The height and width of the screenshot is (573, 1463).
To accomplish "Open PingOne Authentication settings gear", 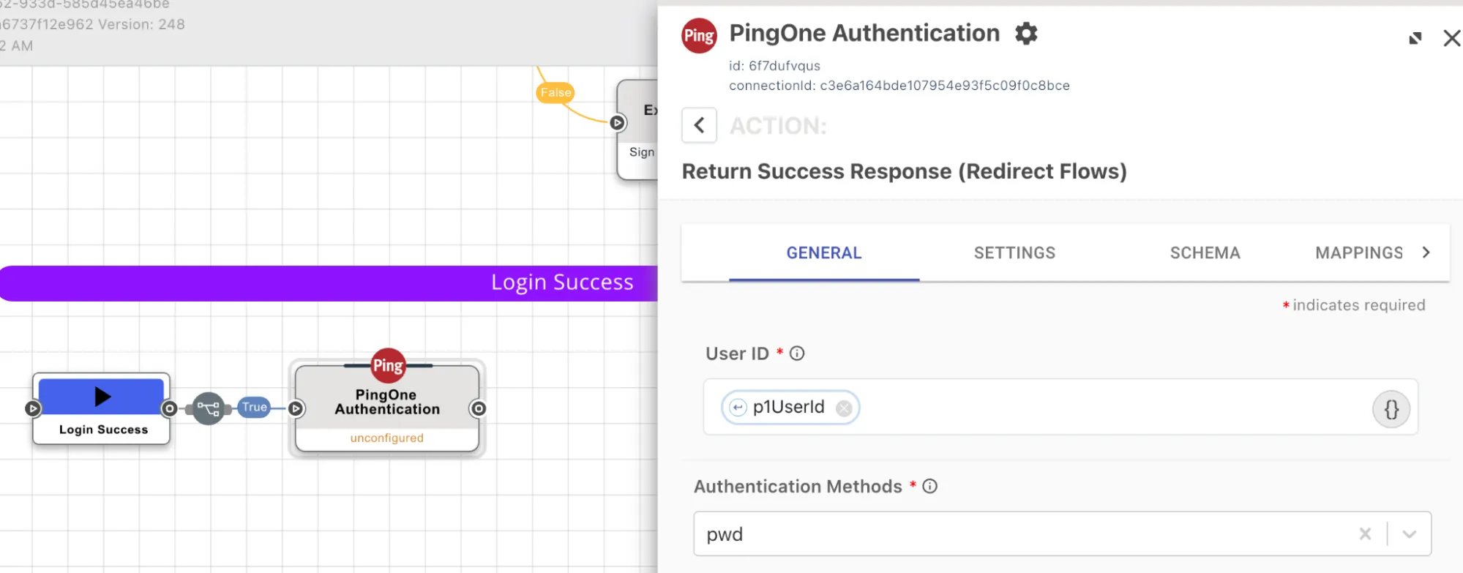I will [x=1026, y=34].
